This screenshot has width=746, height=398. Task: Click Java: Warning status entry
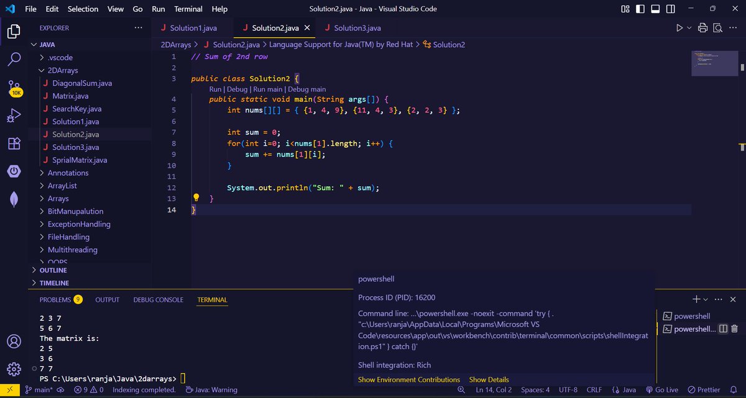[x=211, y=390]
